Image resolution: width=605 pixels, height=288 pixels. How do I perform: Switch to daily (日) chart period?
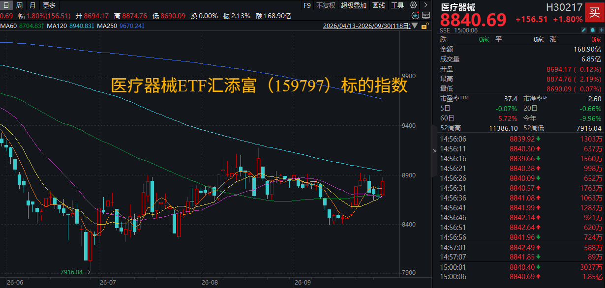[x=6, y=5]
